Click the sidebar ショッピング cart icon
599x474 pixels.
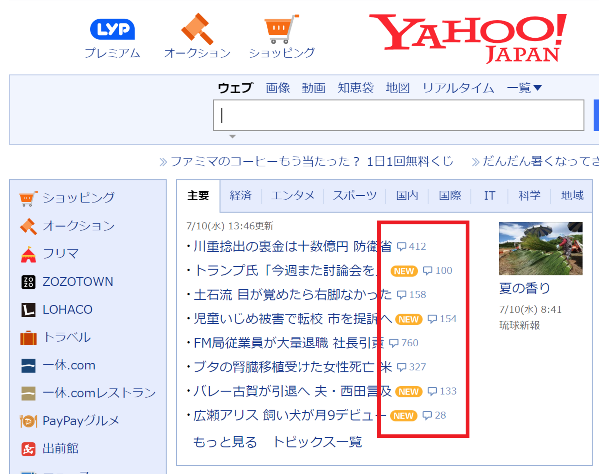(x=28, y=198)
